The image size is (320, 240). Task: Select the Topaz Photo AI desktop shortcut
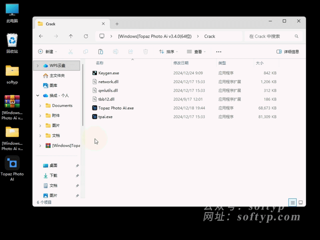(12, 168)
